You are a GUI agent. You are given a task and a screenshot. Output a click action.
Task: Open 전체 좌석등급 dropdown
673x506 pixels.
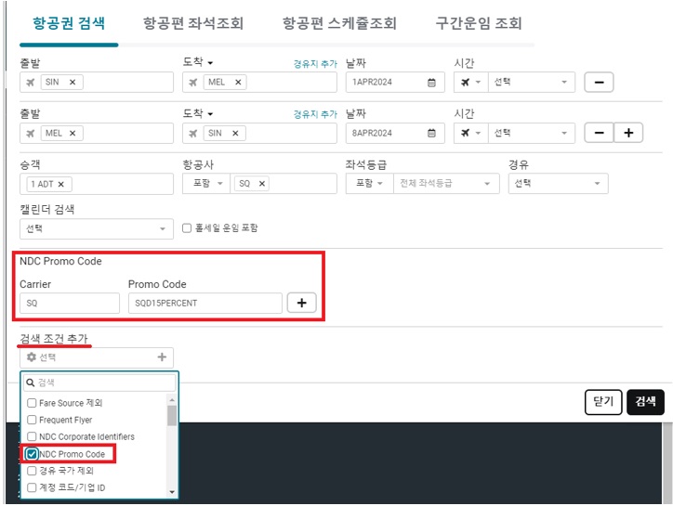click(x=446, y=184)
